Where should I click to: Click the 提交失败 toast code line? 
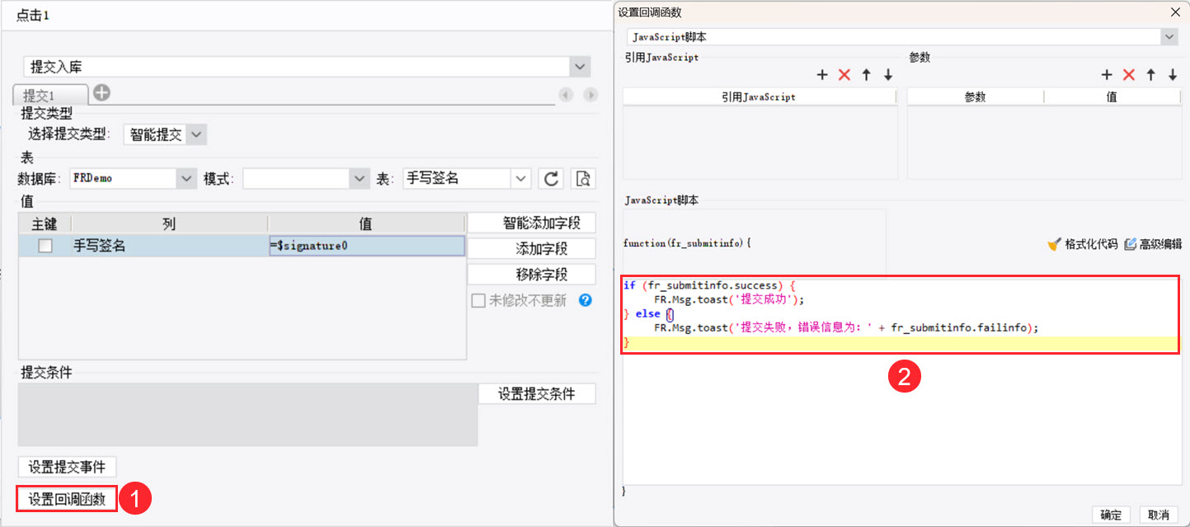click(x=846, y=327)
